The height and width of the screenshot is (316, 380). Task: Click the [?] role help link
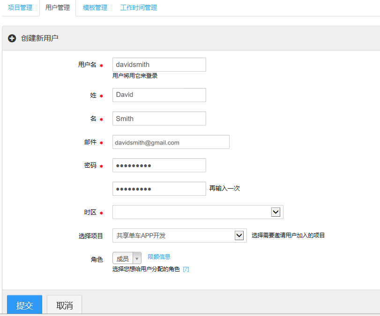186,269
